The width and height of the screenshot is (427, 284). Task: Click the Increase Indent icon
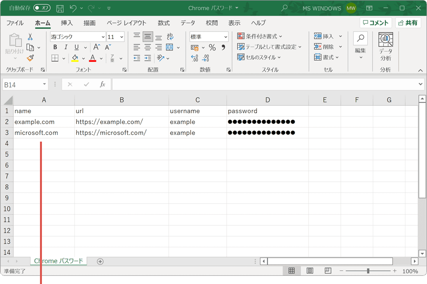pyautogui.click(x=148, y=58)
